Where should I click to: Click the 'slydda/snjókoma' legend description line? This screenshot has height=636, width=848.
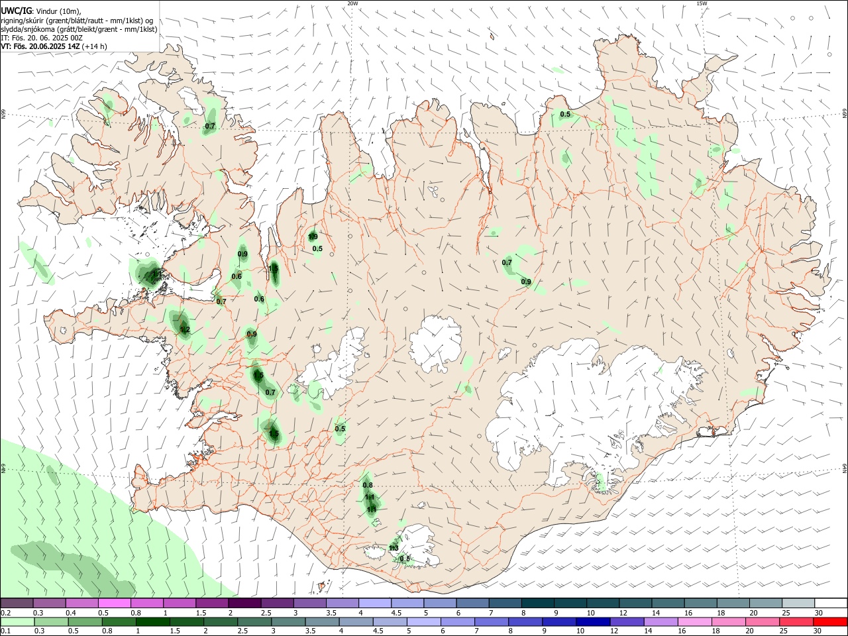point(79,29)
